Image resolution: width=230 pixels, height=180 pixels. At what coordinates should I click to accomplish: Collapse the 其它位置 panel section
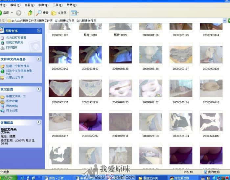pos(39,89)
